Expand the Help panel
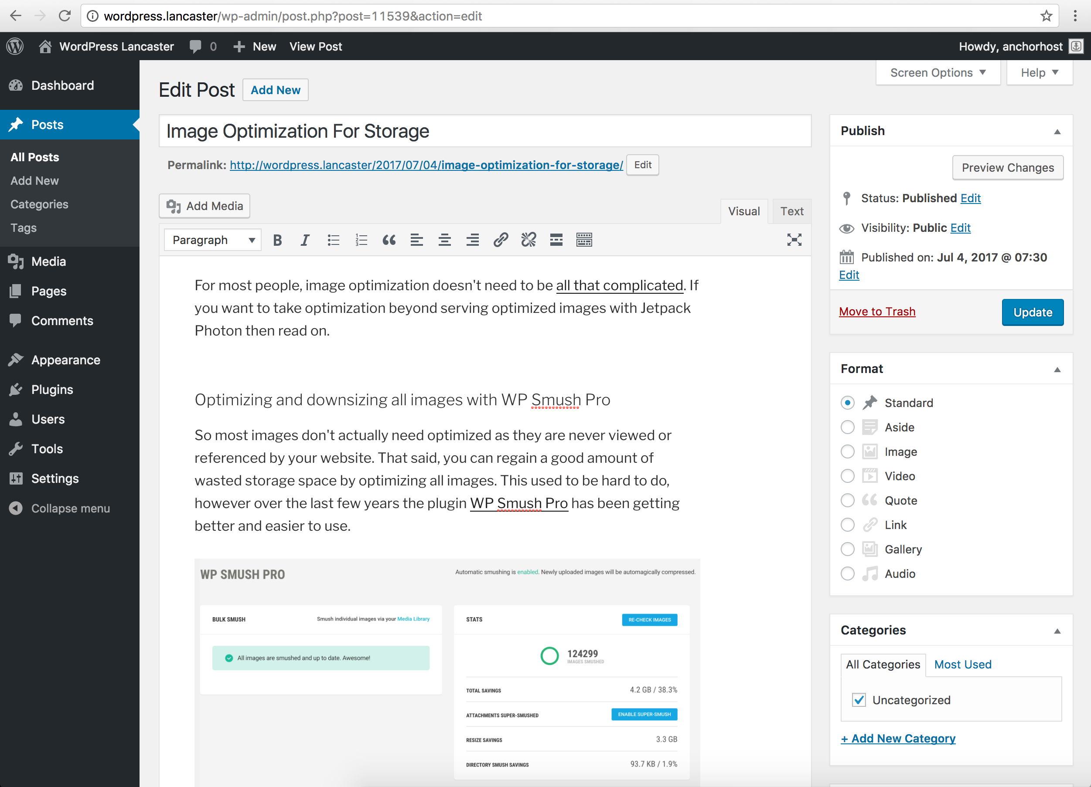 point(1040,73)
